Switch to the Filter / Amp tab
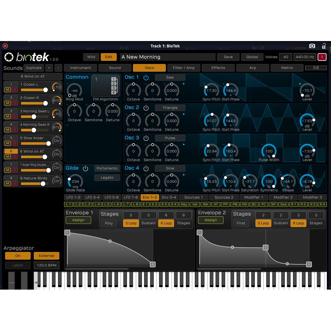The height and width of the screenshot is (331, 331). tap(184, 68)
